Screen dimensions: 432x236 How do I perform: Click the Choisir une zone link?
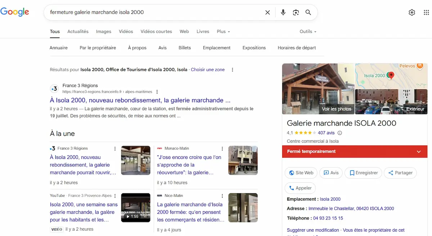(x=208, y=70)
